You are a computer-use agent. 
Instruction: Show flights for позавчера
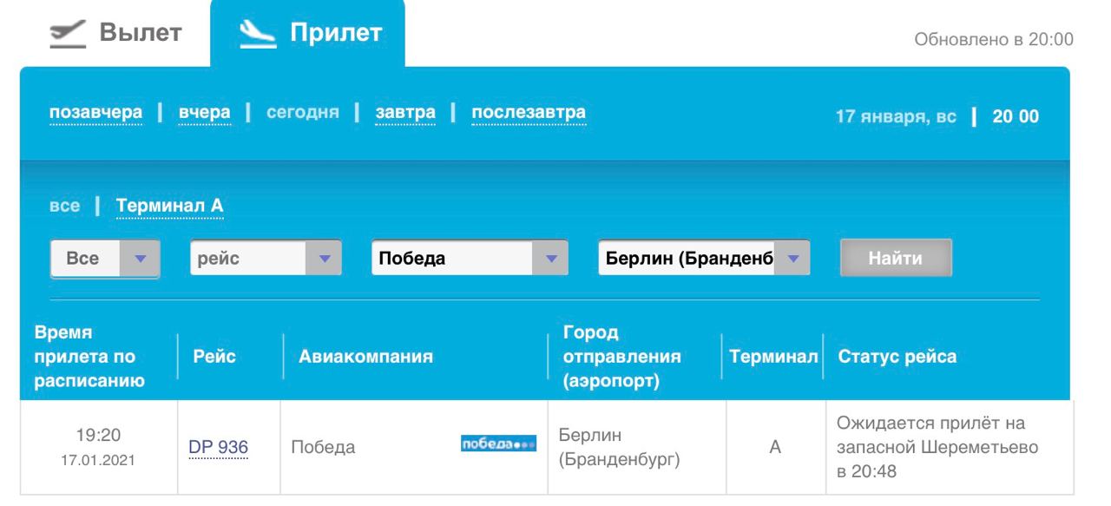[x=95, y=113]
